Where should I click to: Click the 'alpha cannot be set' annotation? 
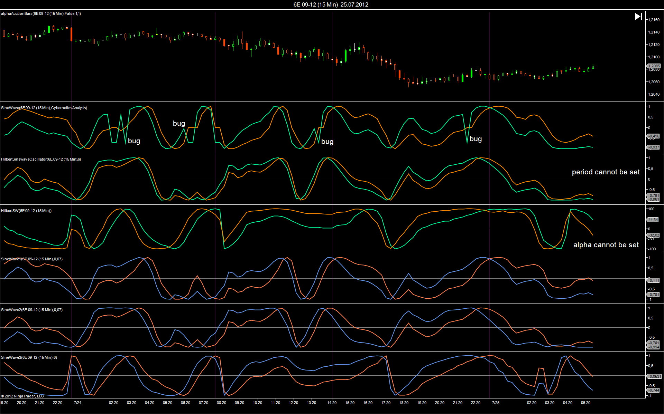click(x=606, y=245)
